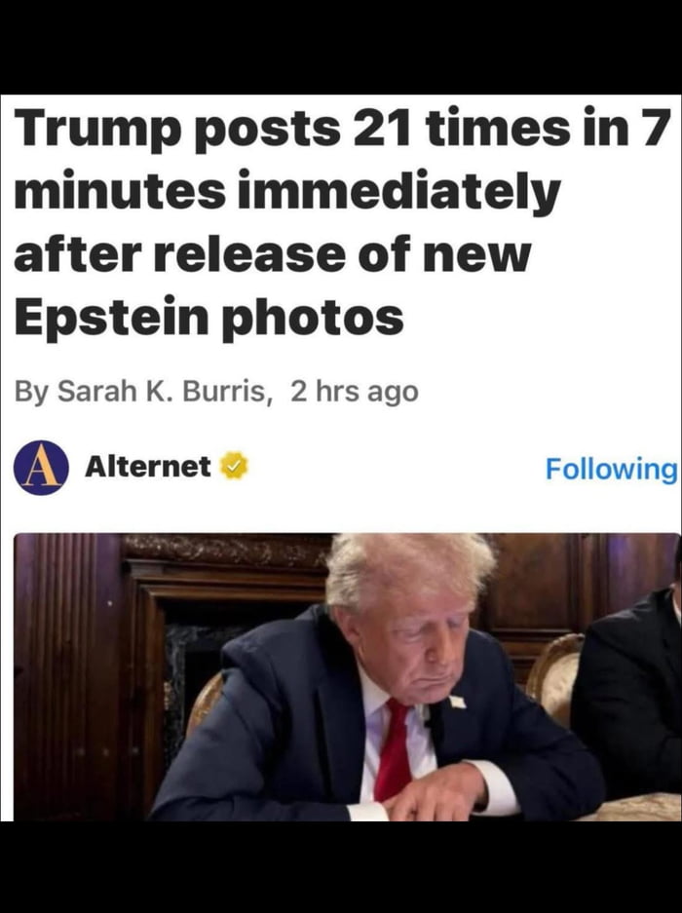Image resolution: width=682 pixels, height=913 pixels.
Task: Open author Sarah K. Burris byline
Action: pyautogui.click(x=162, y=392)
